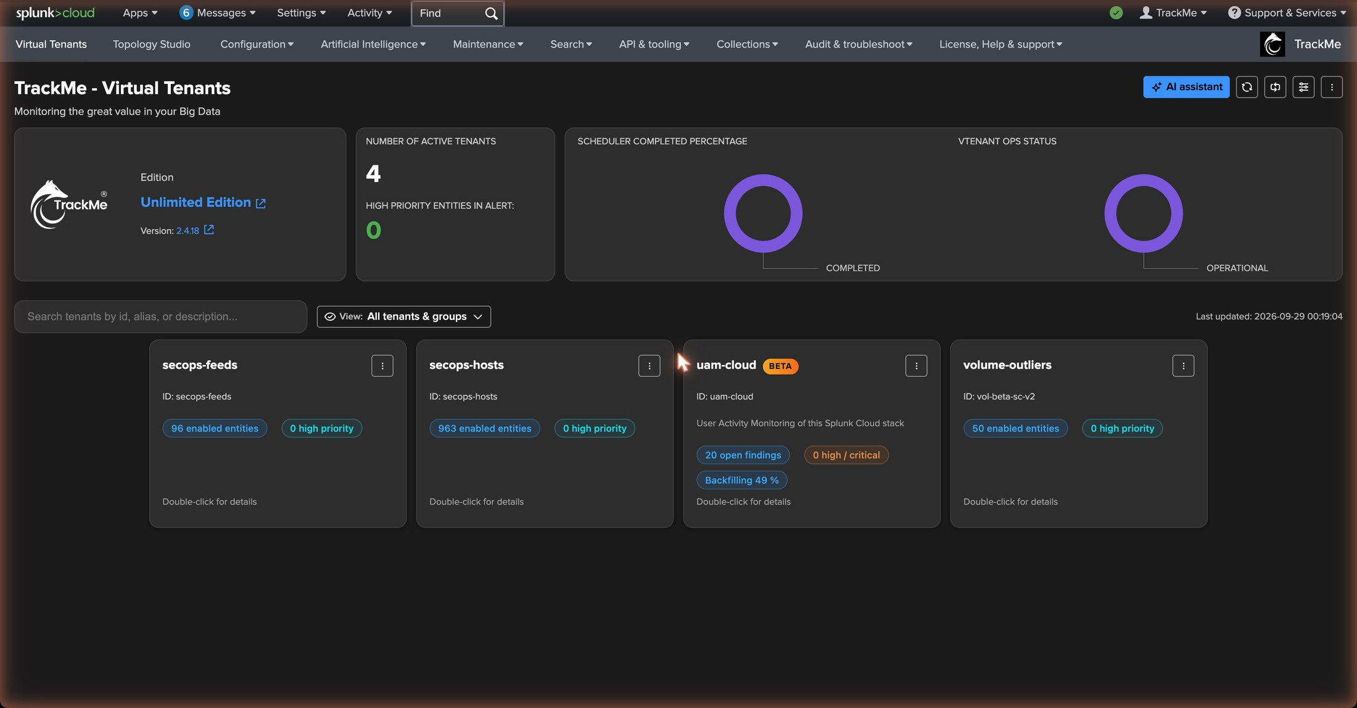Select the secops-hosts tenant title
The height and width of the screenshot is (708, 1357).
tap(466, 365)
